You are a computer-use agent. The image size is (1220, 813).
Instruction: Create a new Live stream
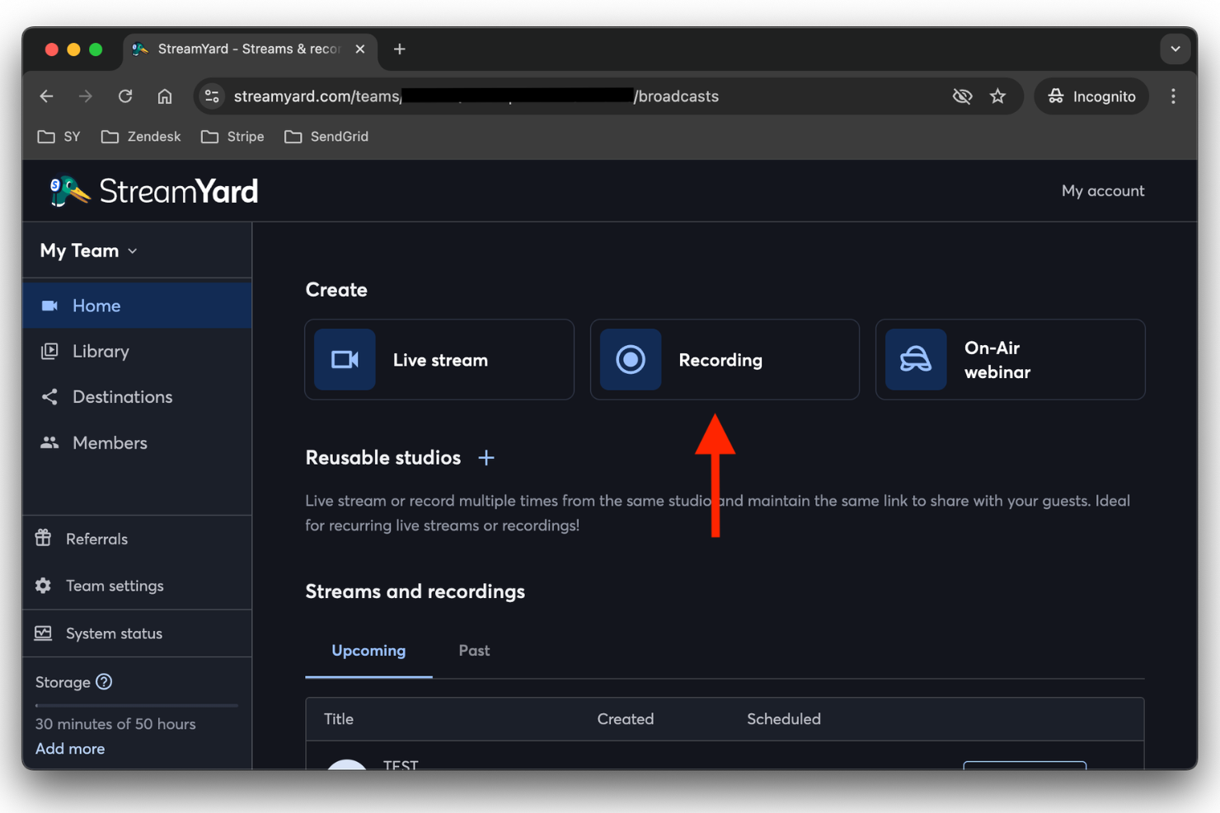point(439,360)
